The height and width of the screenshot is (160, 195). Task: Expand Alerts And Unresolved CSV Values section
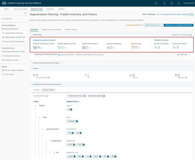coord(32,63)
